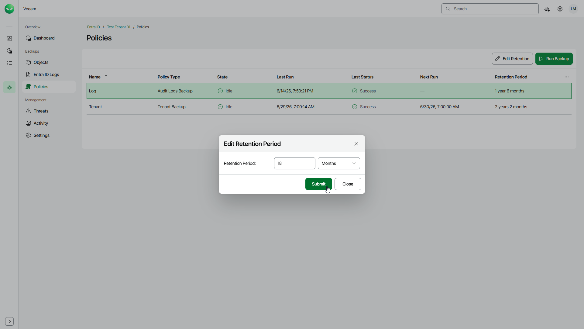Click the '2 years 2 months' retention cell
This screenshot has height=329, width=584.
pyautogui.click(x=511, y=107)
